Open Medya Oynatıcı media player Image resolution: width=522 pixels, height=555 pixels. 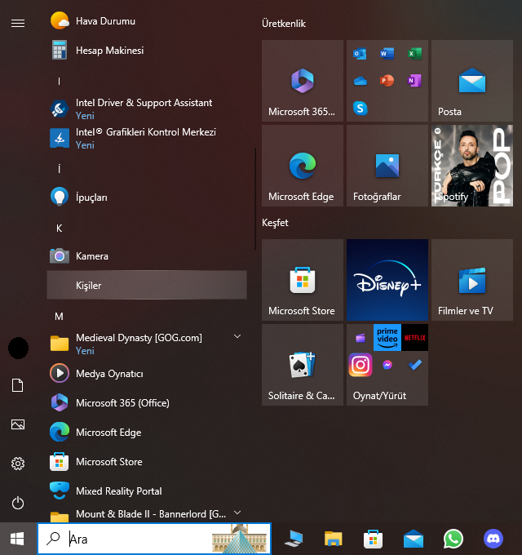point(147,373)
